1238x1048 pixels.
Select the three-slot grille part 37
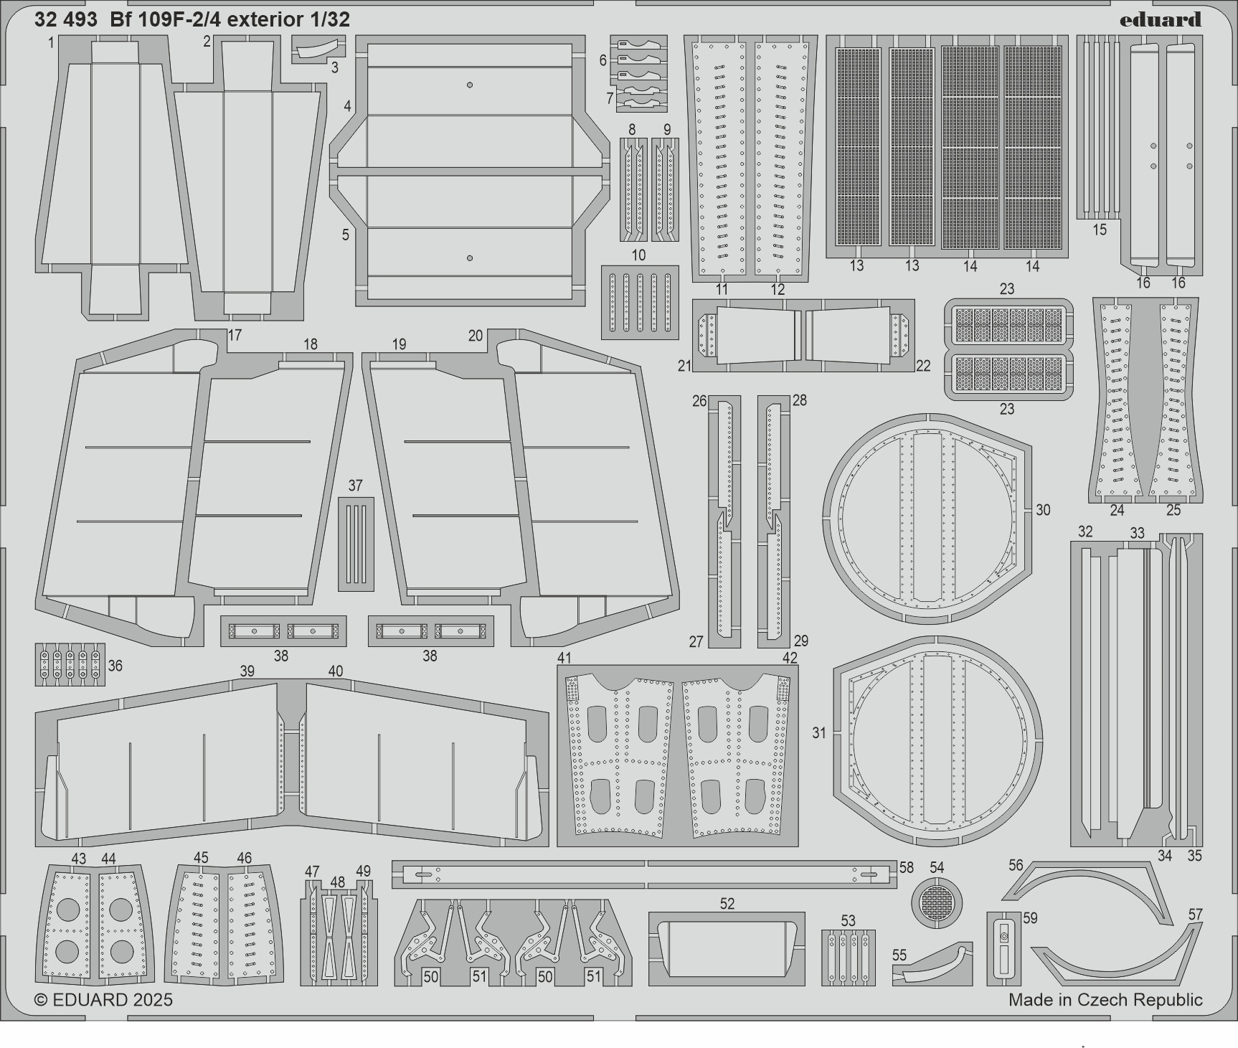356,544
